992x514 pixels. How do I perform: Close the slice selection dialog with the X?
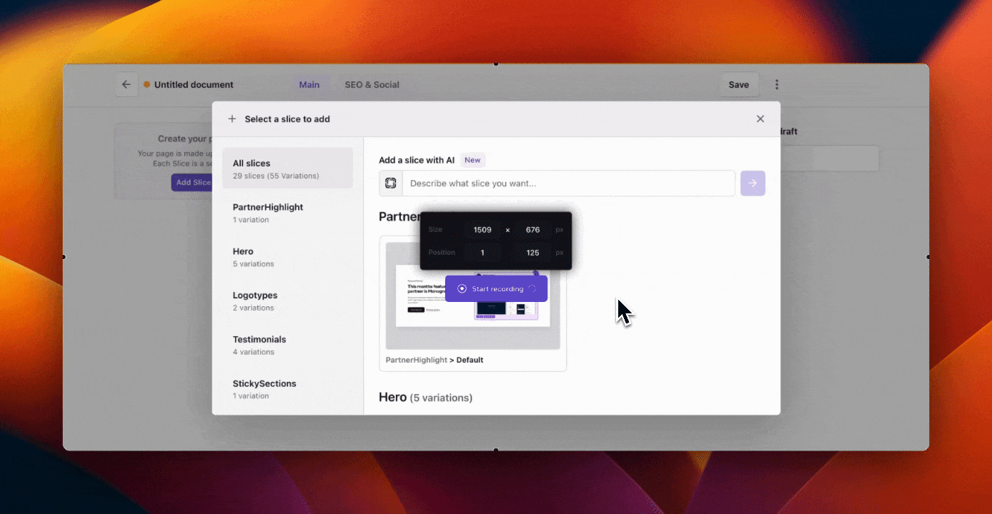pos(760,119)
